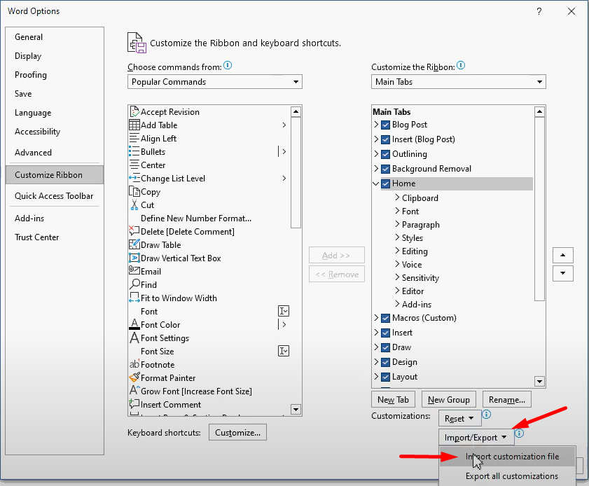Click the Font Color icon

click(134, 324)
